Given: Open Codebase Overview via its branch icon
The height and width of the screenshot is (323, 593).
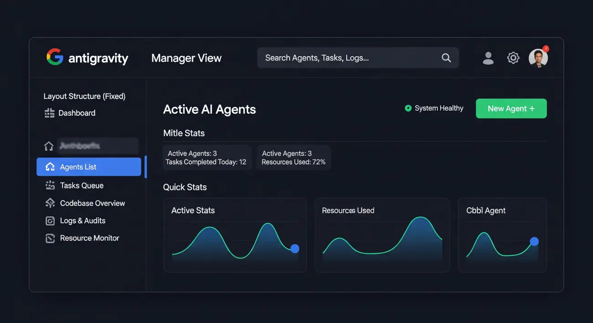Looking at the screenshot, I should tap(50, 203).
